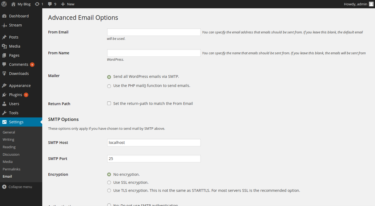Open the + New content menu
Image resolution: width=375 pixels, height=206 pixels.
click(68, 4)
